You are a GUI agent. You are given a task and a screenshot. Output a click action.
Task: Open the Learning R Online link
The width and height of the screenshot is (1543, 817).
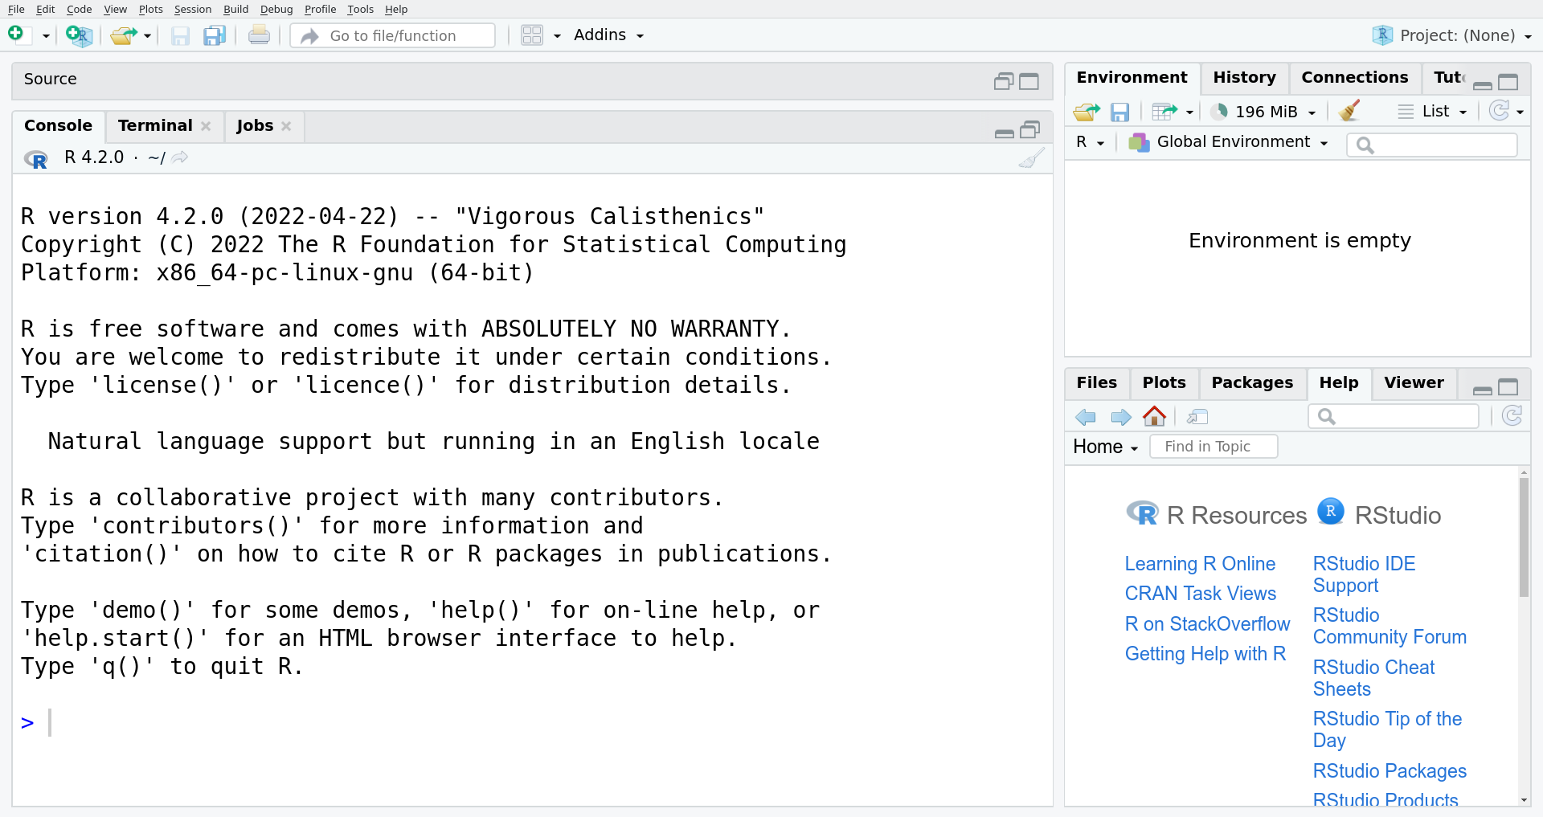pyautogui.click(x=1200, y=564)
